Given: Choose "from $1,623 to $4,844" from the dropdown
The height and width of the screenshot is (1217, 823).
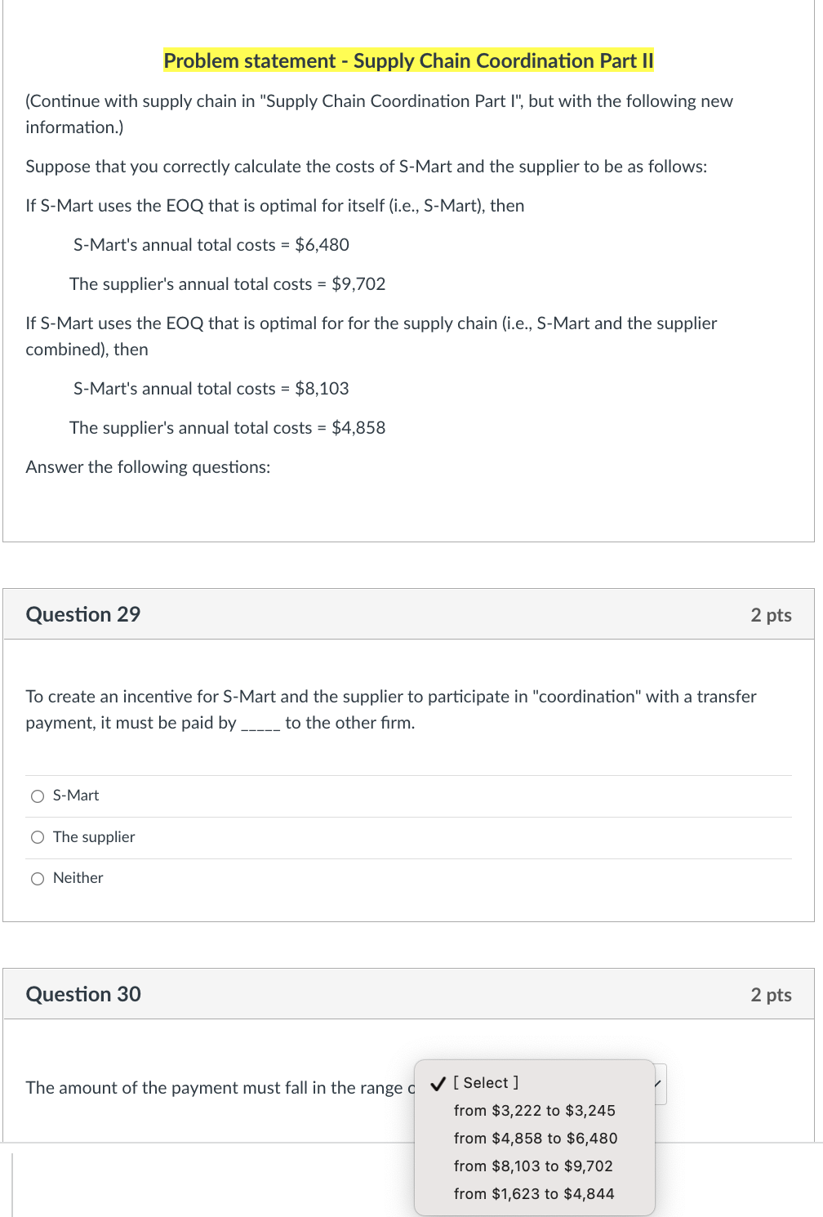Looking at the screenshot, I should (x=533, y=1193).
